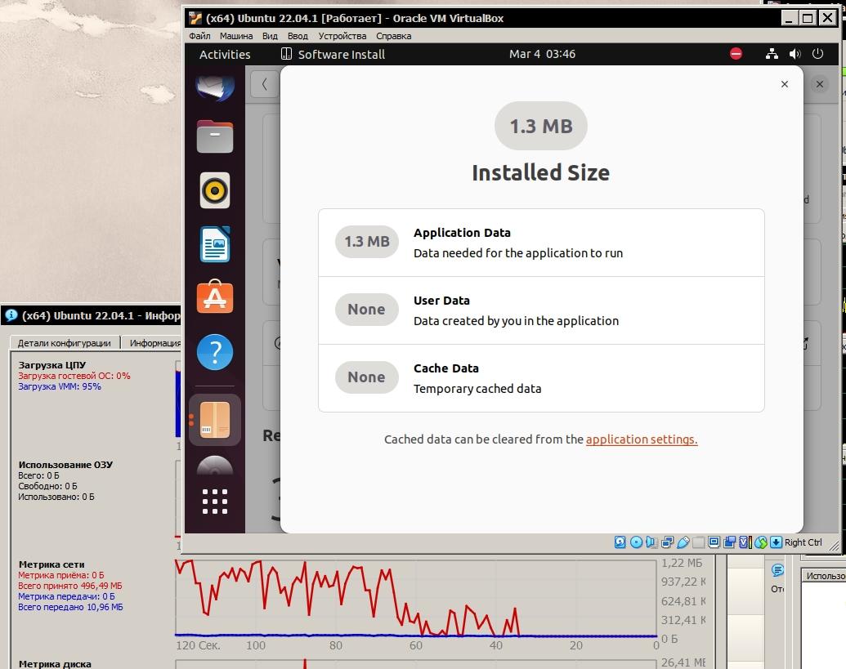Select the Application Data row
The height and width of the screenshot is (669, 846).
[541, 243]
